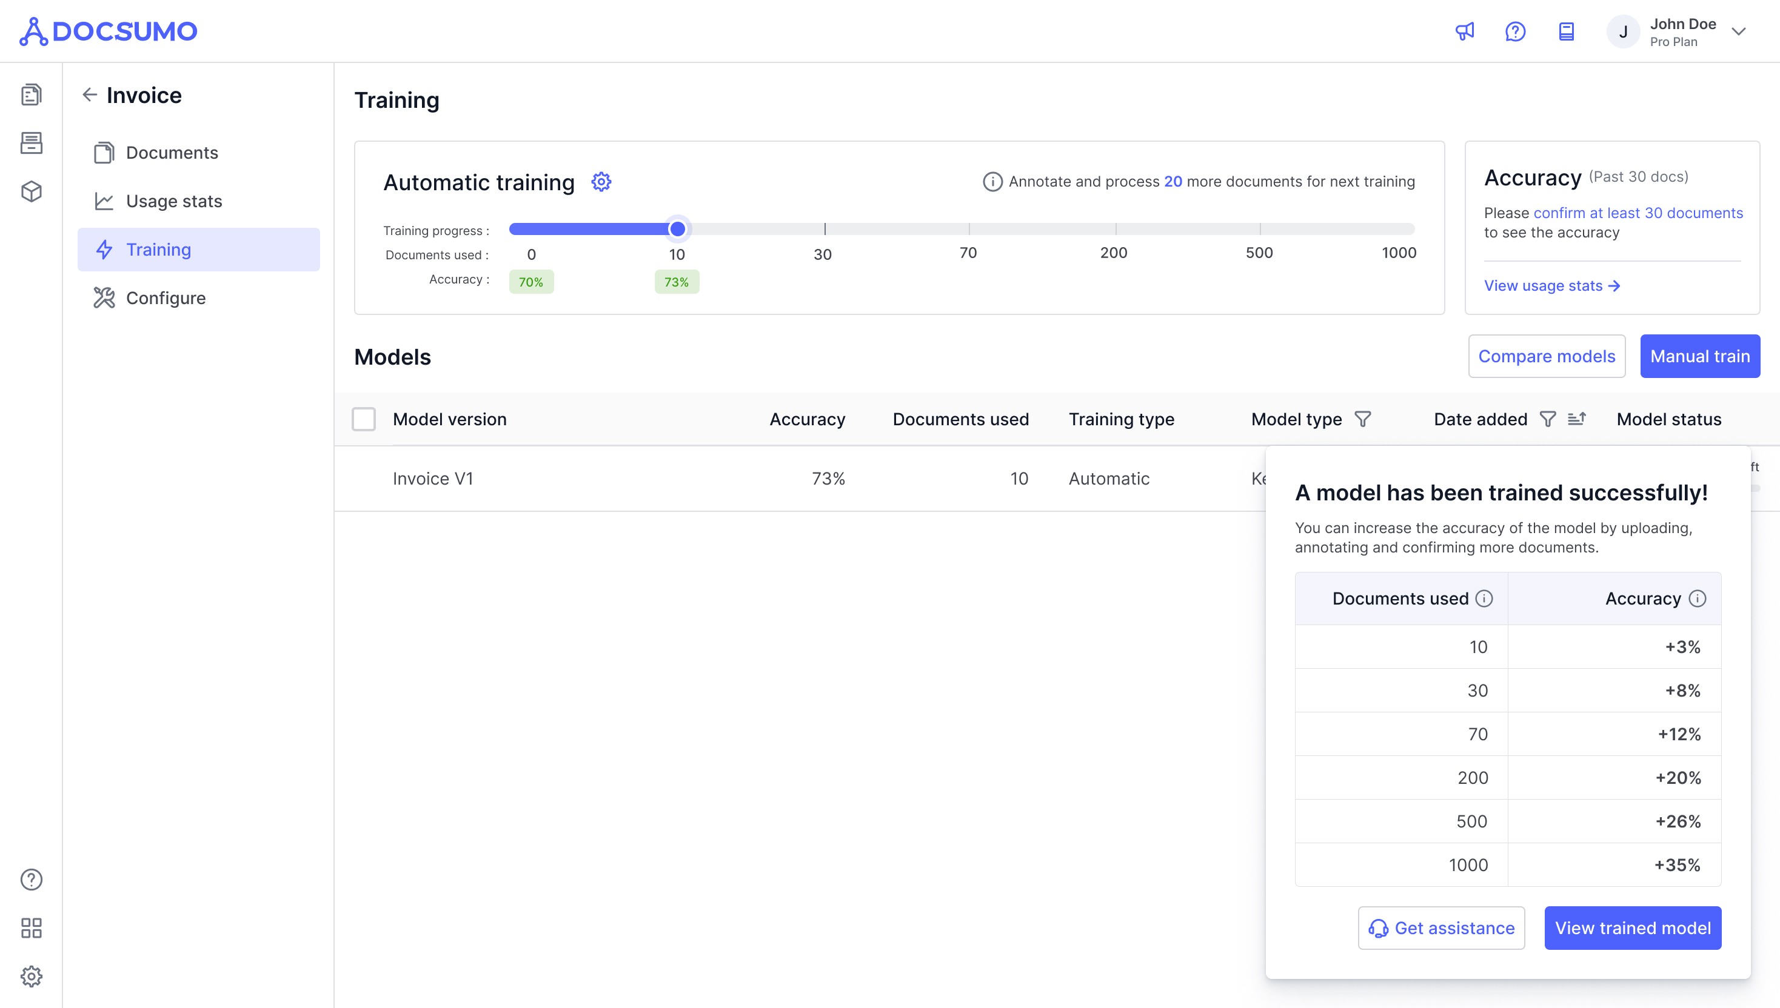The width and height of the screenshot is (1780, 1008).
Task: Click the Manual train button
Action: pos(1699,356)
